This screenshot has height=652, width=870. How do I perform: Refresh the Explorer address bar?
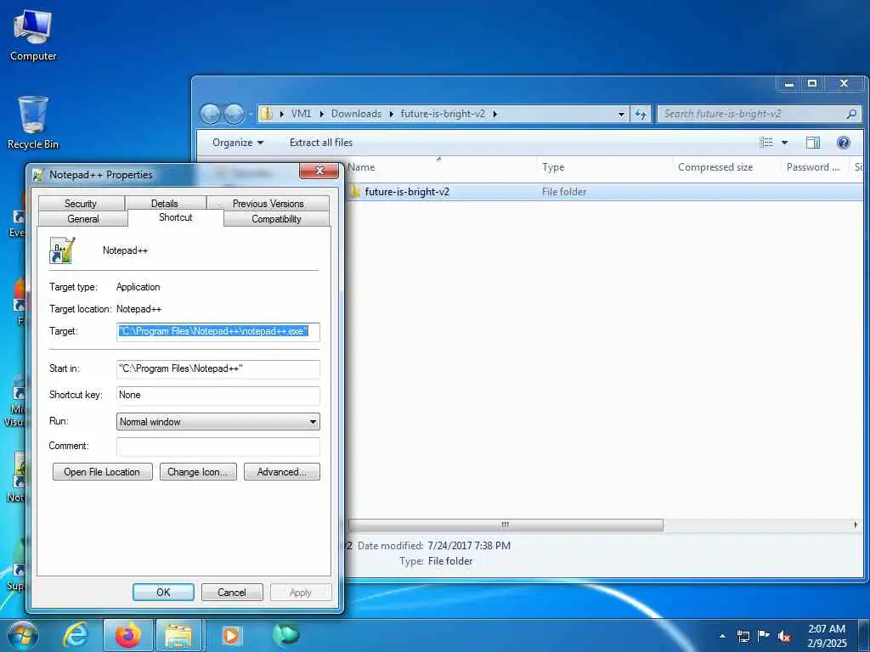641,114
